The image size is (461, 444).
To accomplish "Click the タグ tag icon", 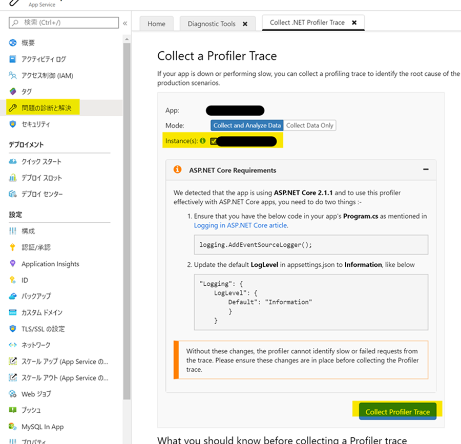I will click(13, 92).
